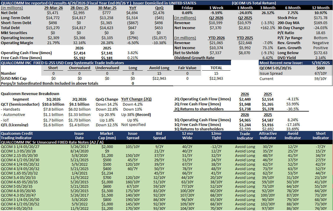Click the Q2 2026 underlined column header
The width and height of the screenshot is (333, 211).
tap(216, 18)
